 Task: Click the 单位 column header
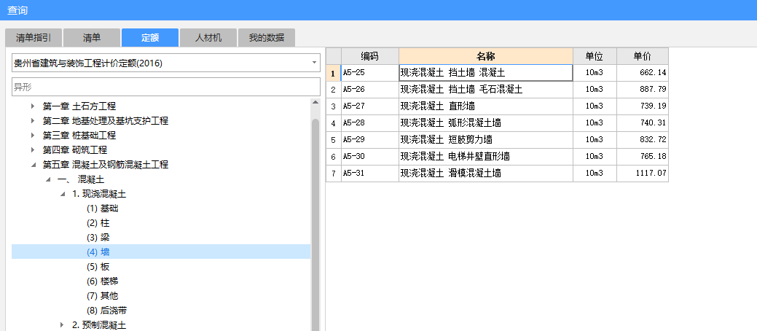pos(595,56)
